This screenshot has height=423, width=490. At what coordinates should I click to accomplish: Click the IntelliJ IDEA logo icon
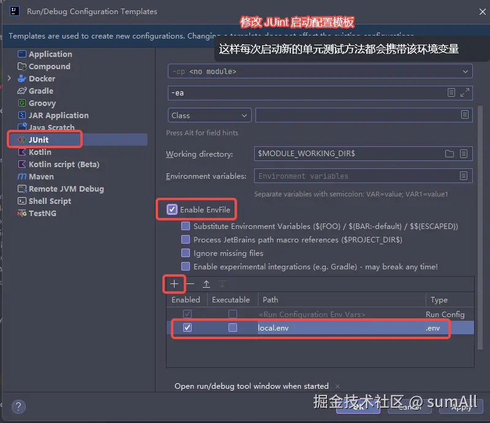point(14,11)
